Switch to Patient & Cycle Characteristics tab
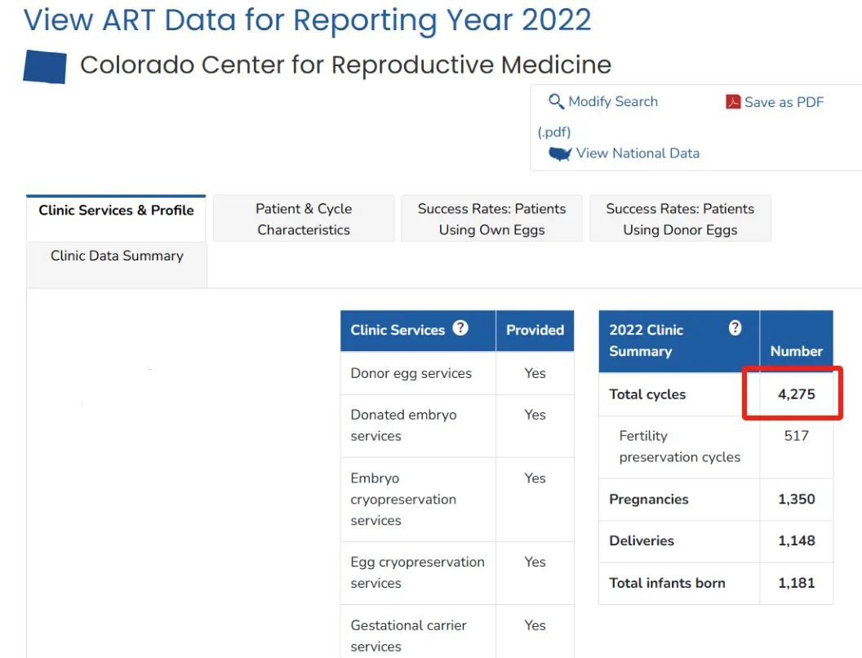 point(304,218)
